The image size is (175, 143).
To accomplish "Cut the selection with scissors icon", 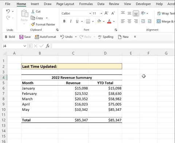I will pos(36,11).
